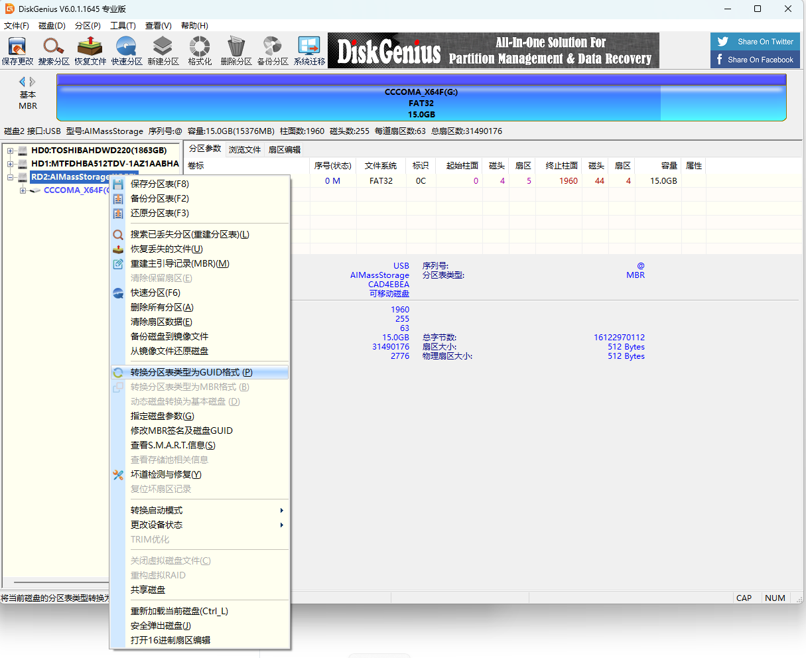Choose 坏道检测与修复(Y) menu entry
This screenshot has width=806, height=658.
click(x=200, y=474)
